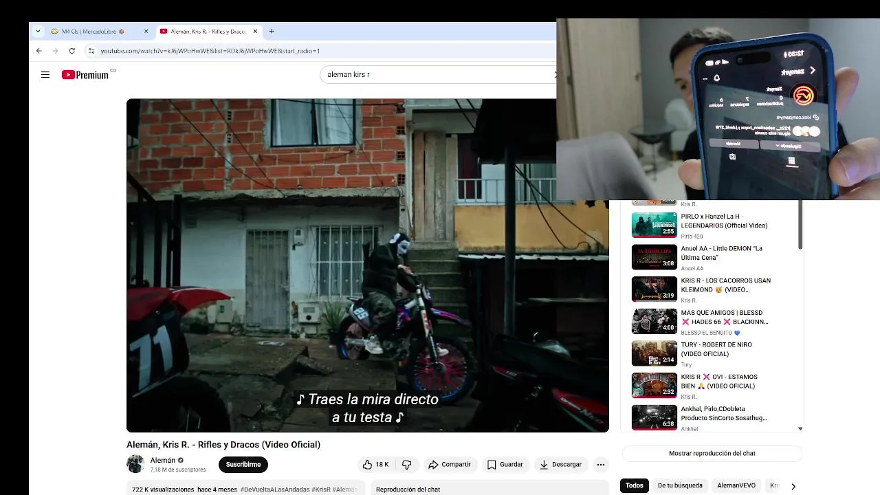This screenshot has width=880, height=495.
Task: Open MAS QUE AMIGOS BLESSD thumbnail
Action: pyautogui.click(x=654, y=322)
